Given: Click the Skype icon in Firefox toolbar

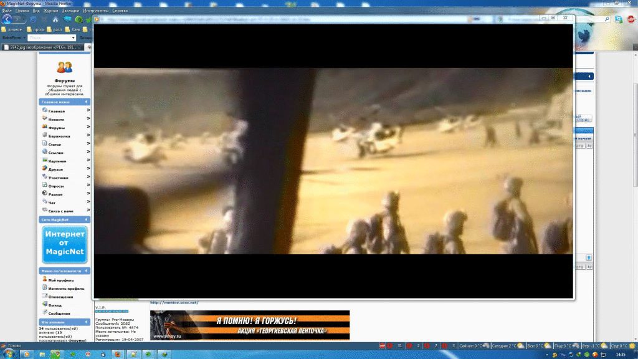Looking at the screenshot, I should point(619,19).
